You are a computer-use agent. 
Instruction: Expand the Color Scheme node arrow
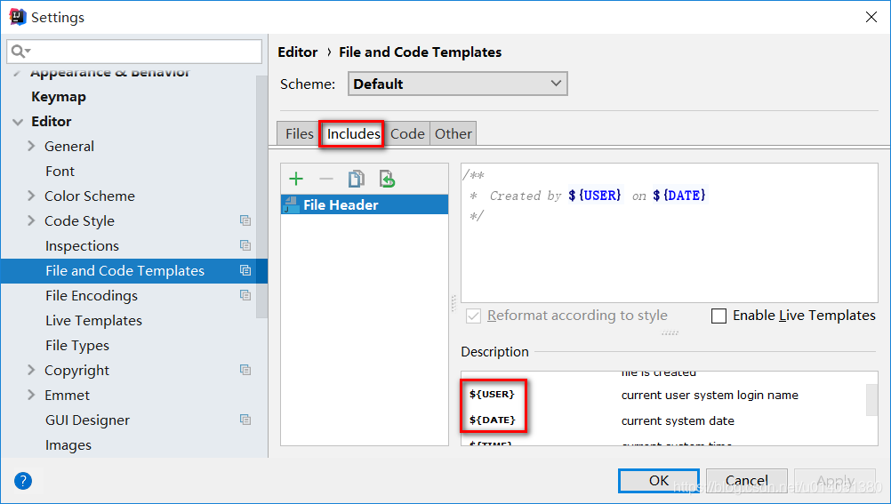(31, 196)
